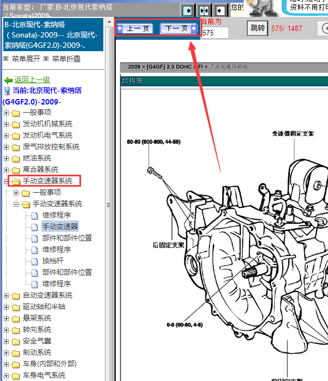Image resolution: width=328 pixels, height=381 pixels.
Task: Click the 变速器固定支架 label in the diagram
Action: click(293, 133)
